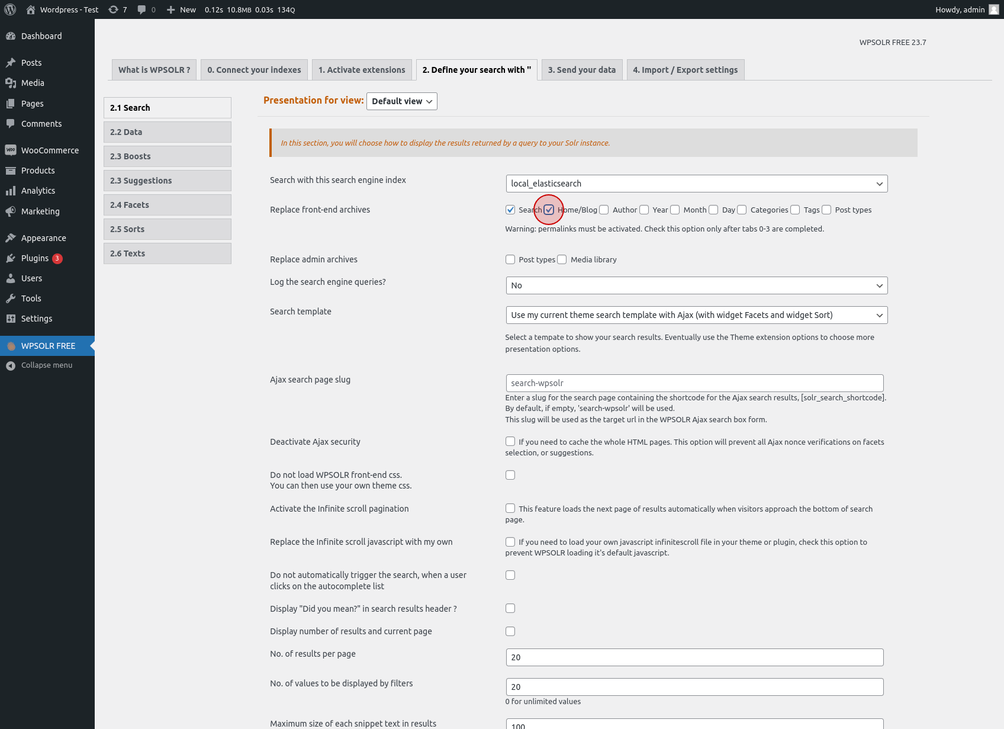This screenshot has width=1004, height=729.
Task: Check Activate the Infinite scroll pagination
Action: [510, 508]
